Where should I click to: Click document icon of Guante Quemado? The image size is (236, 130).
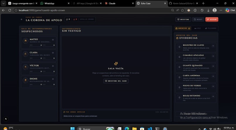[179, 67]
